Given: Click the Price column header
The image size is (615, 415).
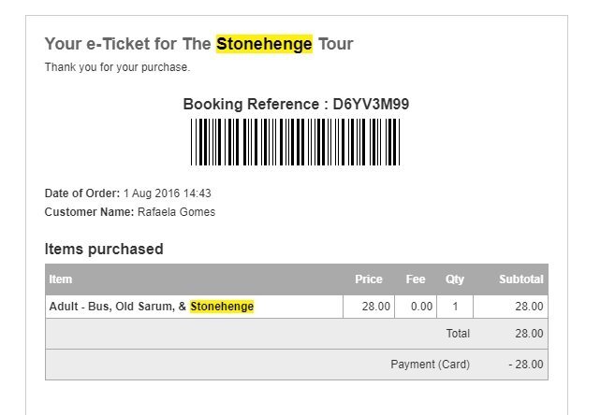Looking at the screenshot, I should tap(369, 279).
